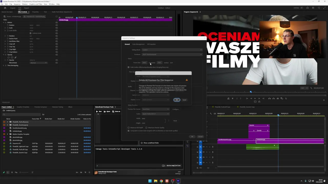Open the File menu
Screen dimensions: 328x184
coord(2,4)
